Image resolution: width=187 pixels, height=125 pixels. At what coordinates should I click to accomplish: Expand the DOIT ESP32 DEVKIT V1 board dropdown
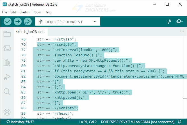[x=68, y=21]
